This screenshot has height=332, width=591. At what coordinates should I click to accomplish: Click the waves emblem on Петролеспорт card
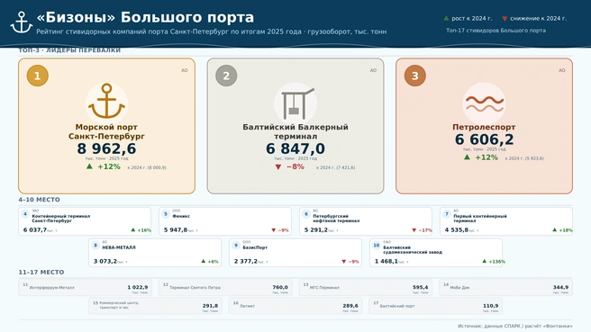click(x=485, y=103)
